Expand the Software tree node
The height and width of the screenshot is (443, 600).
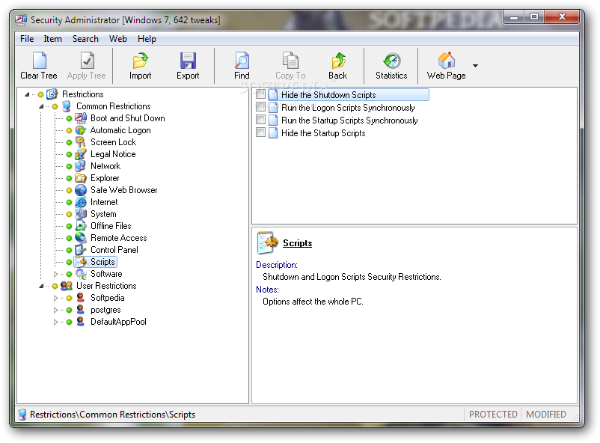[55, 274]
